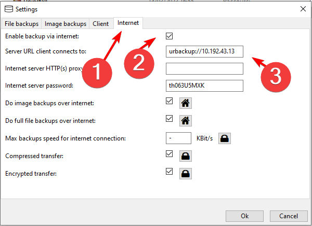Click the max backup speed KBit/s field
The width and height of the screenshot is (312, 226).
pos(179,138)
